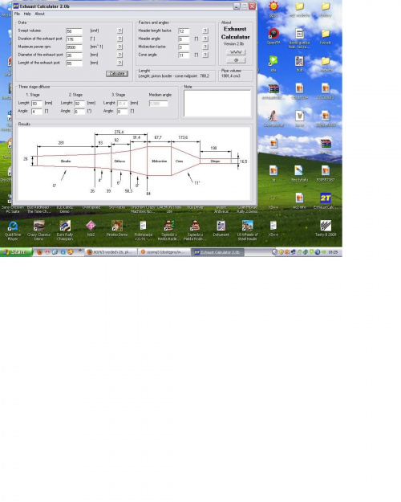Screen dimensions: 401x502
Task: Click inside the Note text area
Action: [217, 103]
